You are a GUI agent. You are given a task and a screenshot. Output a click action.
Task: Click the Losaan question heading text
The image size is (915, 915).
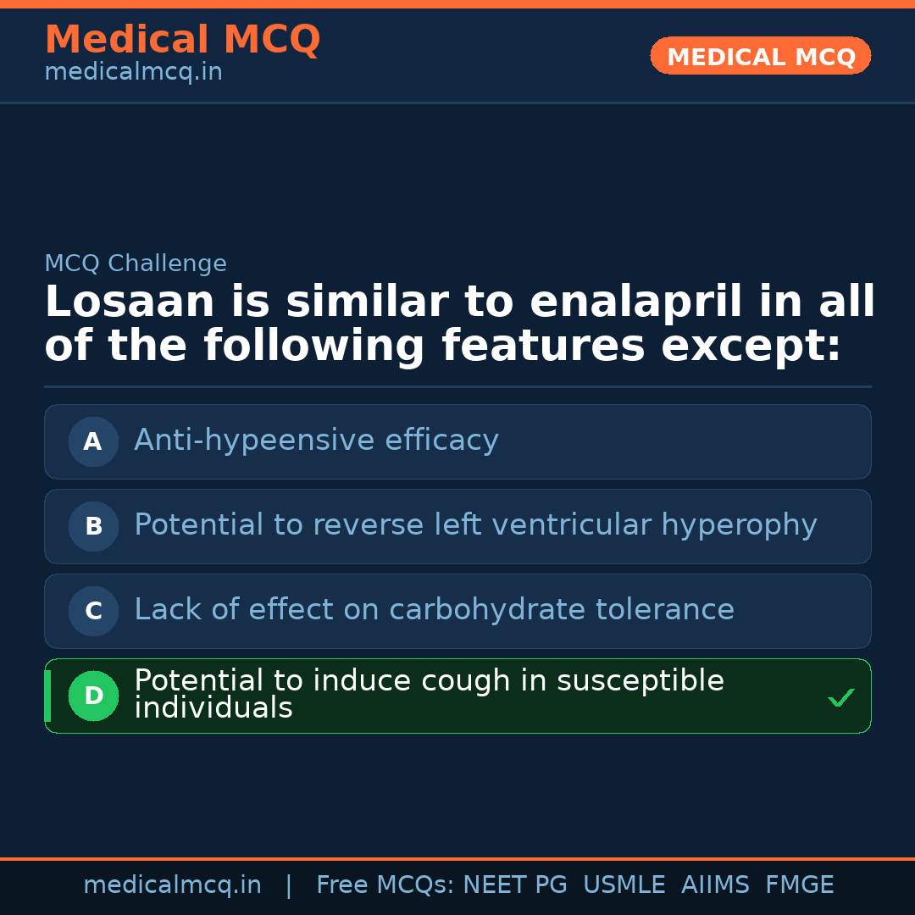(459, 324)
